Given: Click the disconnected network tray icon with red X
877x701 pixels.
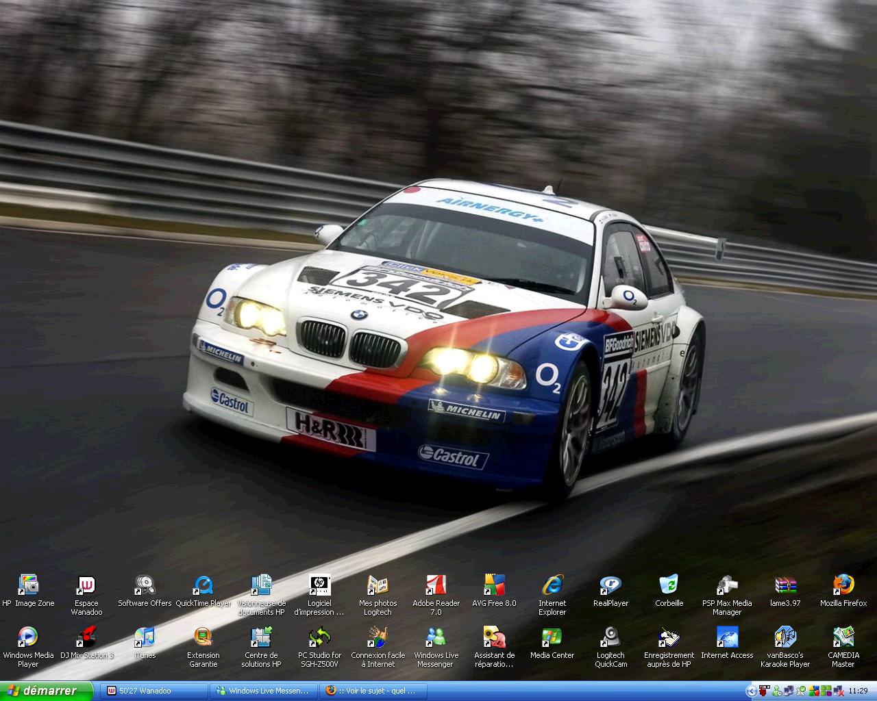Looking at the screenshot, I should tap(838, 691).
